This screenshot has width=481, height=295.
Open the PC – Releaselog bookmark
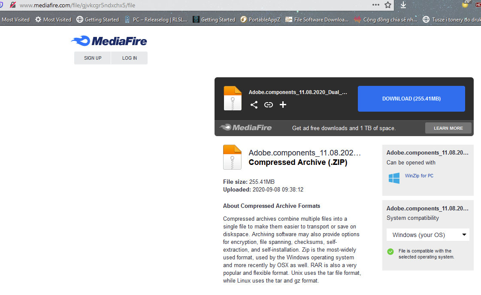[156, 19]
